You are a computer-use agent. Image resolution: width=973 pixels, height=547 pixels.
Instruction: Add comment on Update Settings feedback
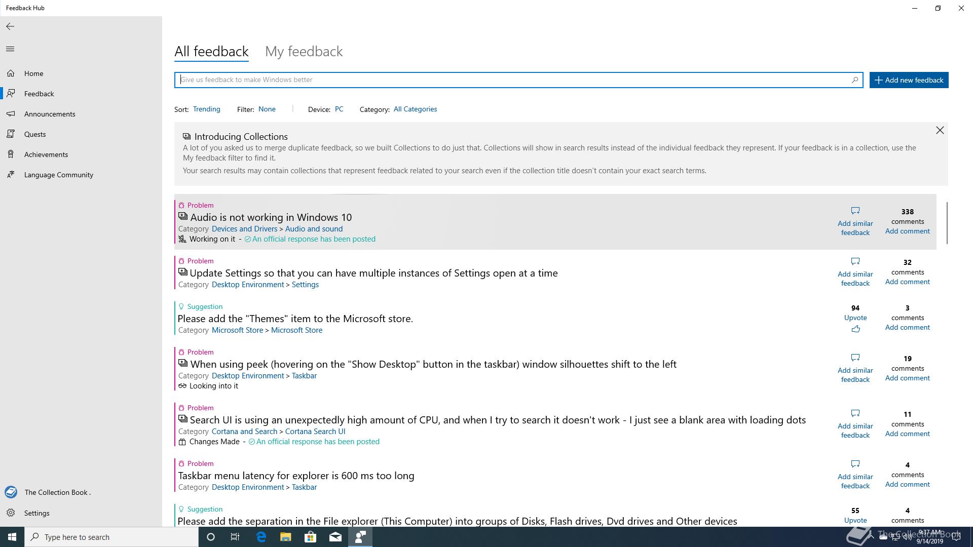pyautogui.click(x=907, y=282)
